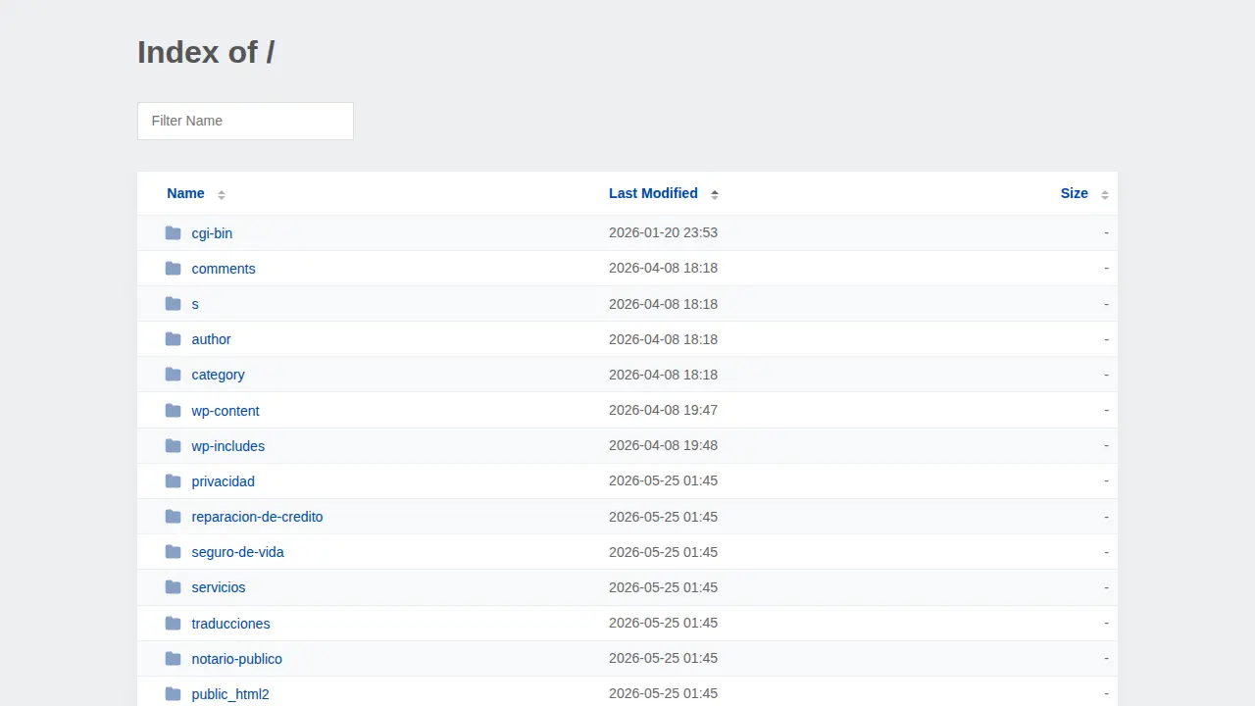Click the sort arrows beside Size
The height and width of the screenshot is (706, 1255).
[1105, 194]
